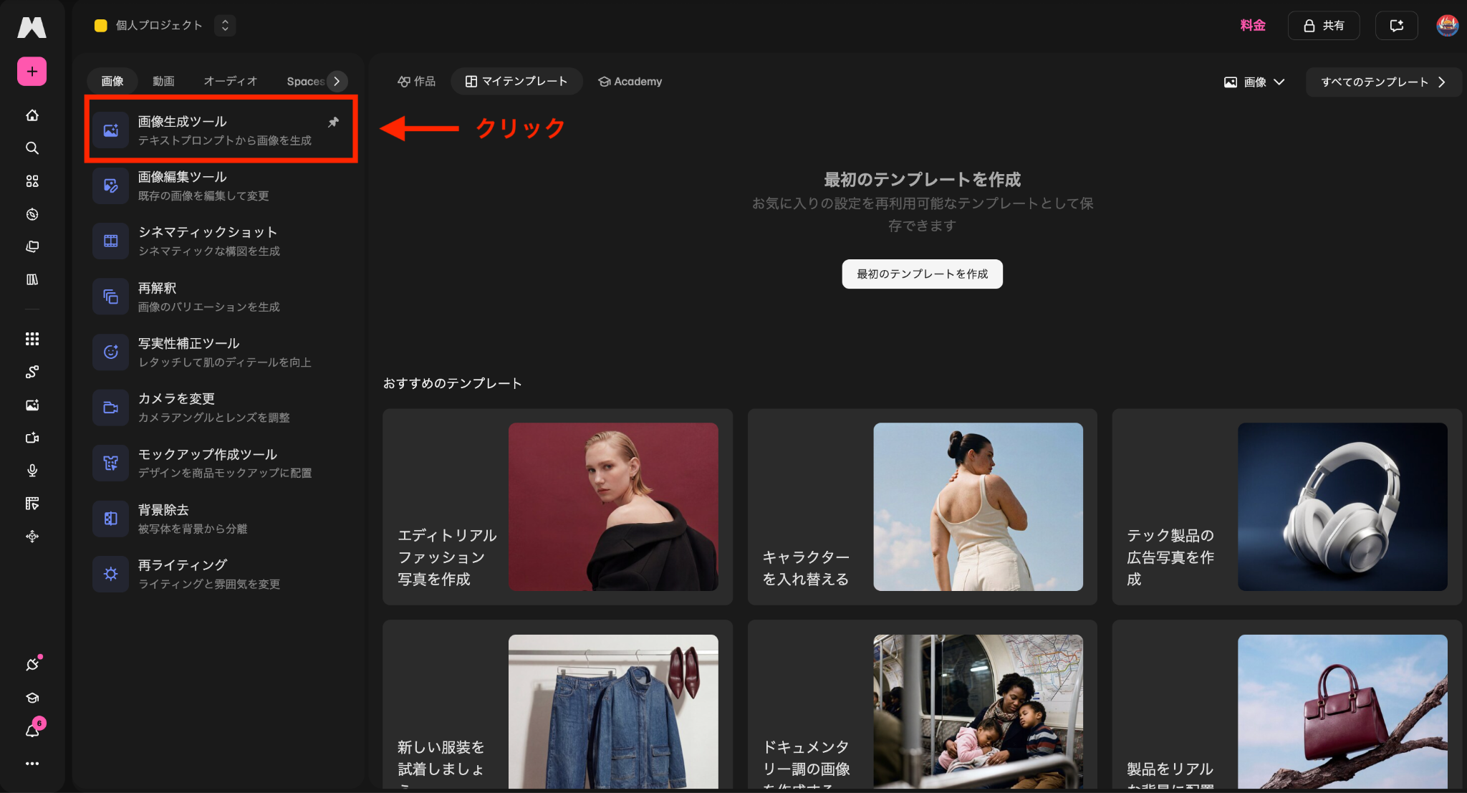Image resolution: width=1467 pixels, height=793 pixels.
Task: Open the three-dots more menu in sidebar
Action: tap(32, 764)
